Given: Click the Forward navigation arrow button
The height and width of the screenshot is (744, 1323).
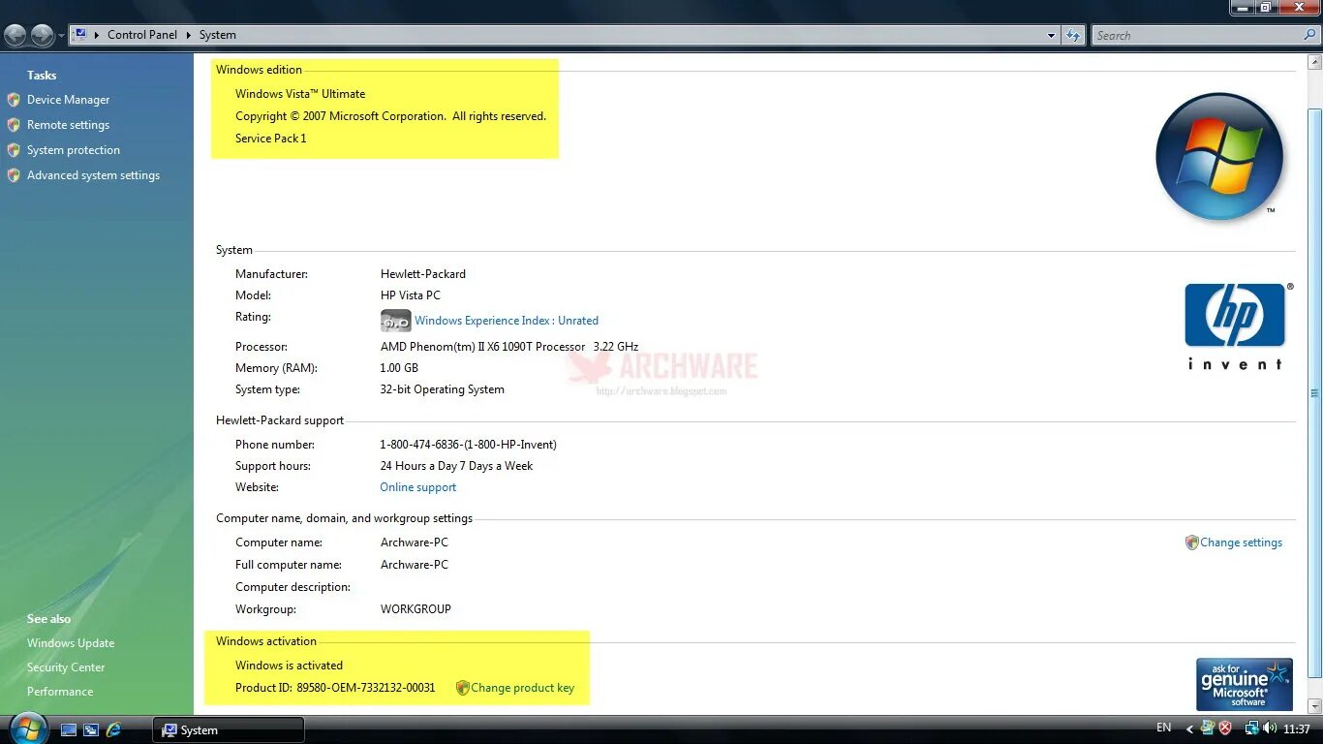Looking at the screenshot, I should [43, 36].
